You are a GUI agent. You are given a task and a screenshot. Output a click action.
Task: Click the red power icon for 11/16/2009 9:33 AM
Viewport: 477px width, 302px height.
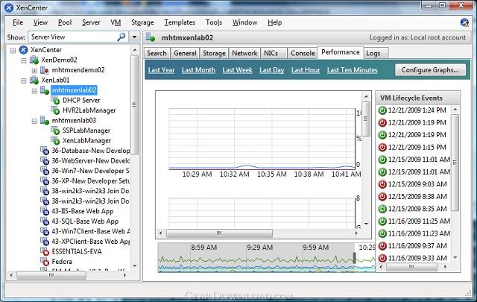coord(382,258)
